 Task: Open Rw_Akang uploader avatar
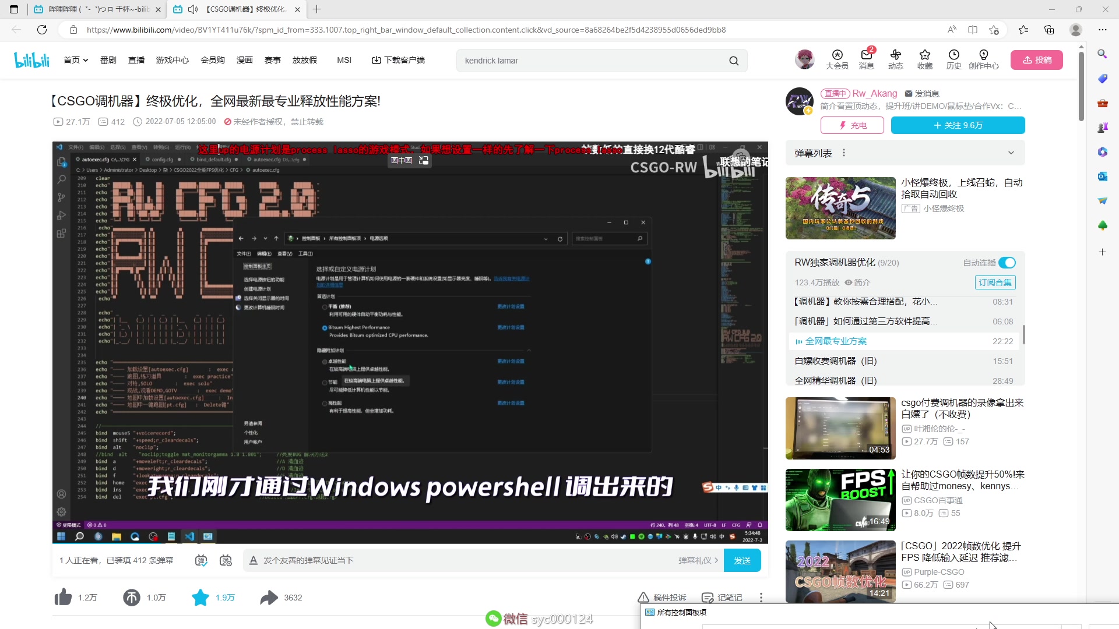800,101
